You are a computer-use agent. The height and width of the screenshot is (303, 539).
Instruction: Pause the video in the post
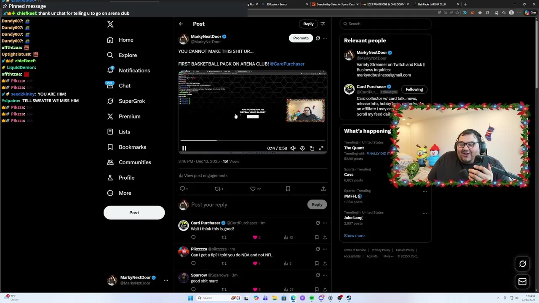184,148
